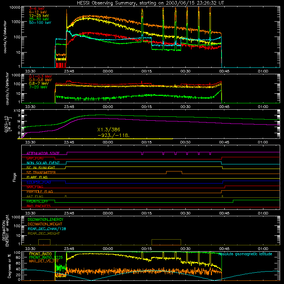Click the DECIMATION ENERGY or weight axis title
The width and height of the screenshot is (284, 284).
tap(6, 231)
